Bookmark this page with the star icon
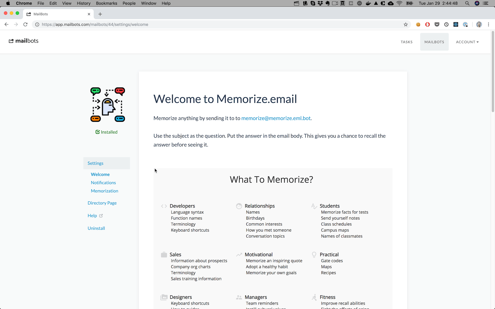 point(406,24)
